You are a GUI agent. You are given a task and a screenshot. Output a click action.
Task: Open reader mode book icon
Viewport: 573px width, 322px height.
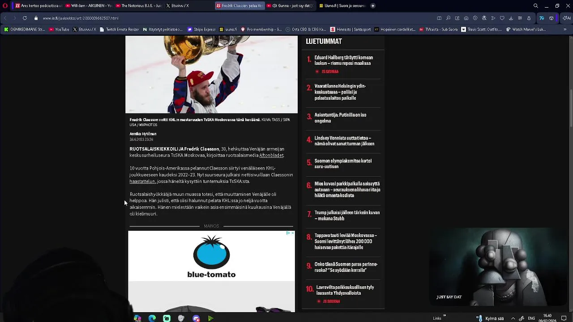pos(439,18)
